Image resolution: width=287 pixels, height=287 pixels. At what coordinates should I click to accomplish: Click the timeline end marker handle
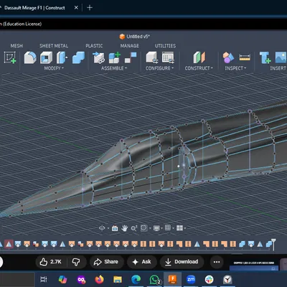pyautogui.click(x=273, y=245)
